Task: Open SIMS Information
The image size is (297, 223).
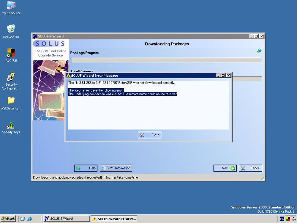Action: (x=116, y=168)
